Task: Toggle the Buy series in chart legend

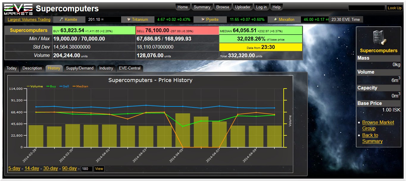Action: 51,86
